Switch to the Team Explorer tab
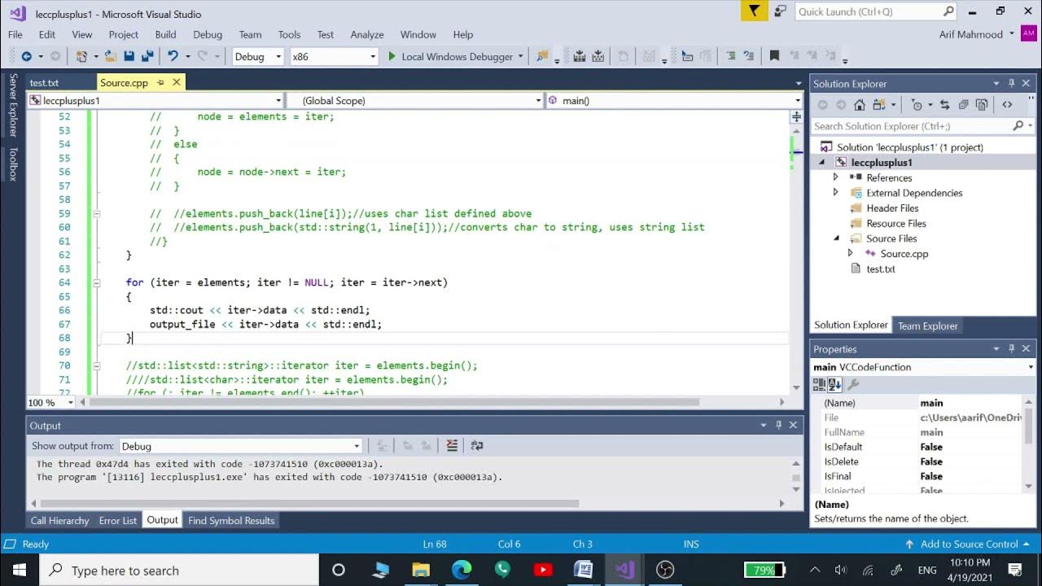 [x=927, y=326]
